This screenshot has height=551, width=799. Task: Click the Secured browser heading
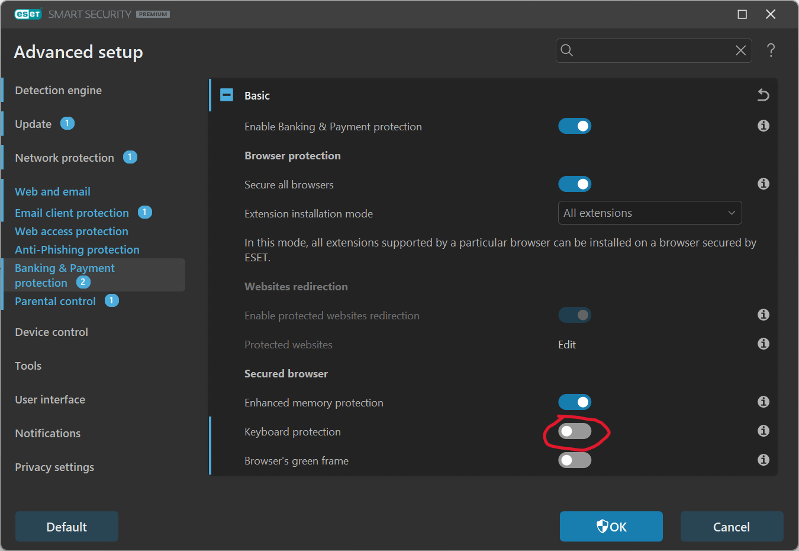click(286, 373)
